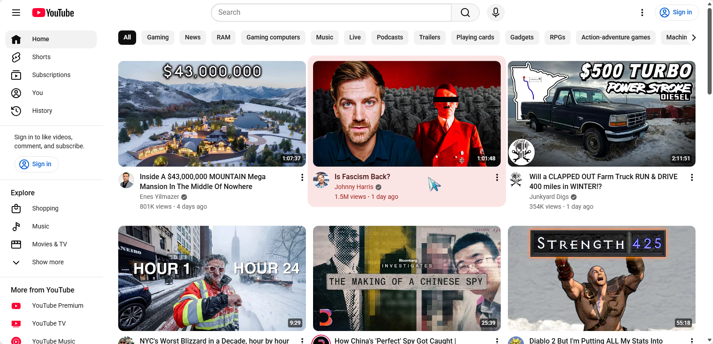Select the All filter chip
The height and width of the screenshot is (344, 713).
coord(127,38)
